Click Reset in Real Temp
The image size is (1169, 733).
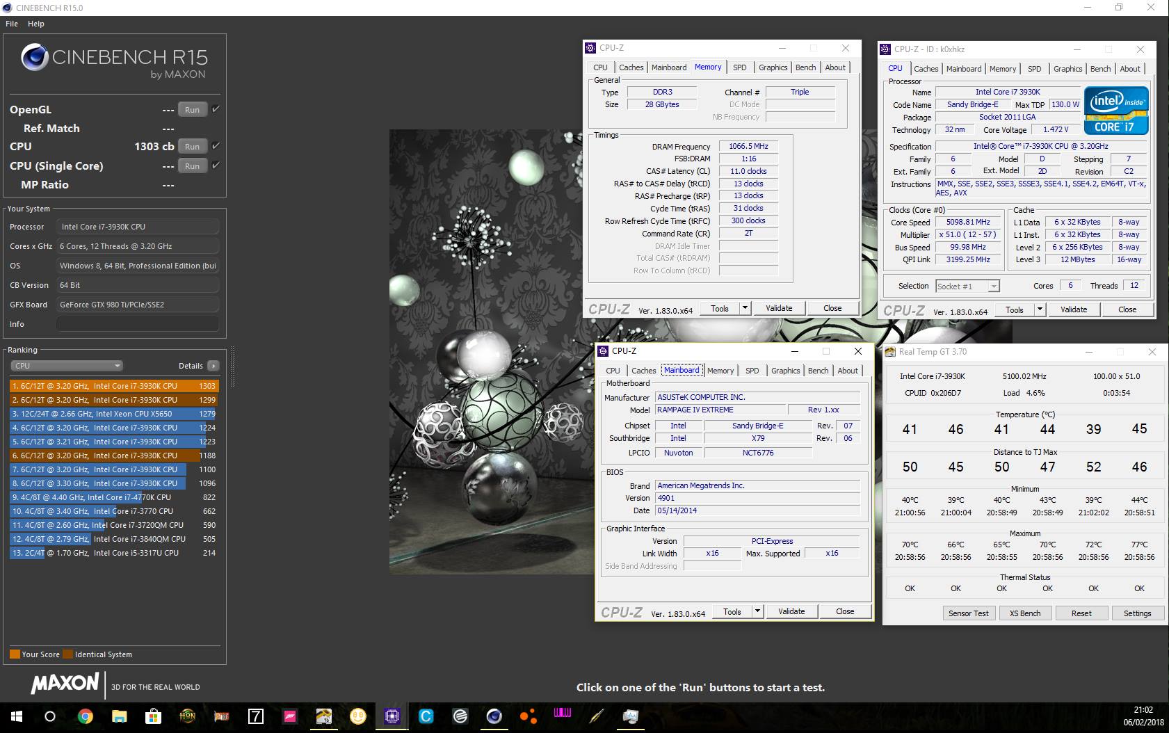1081,613
